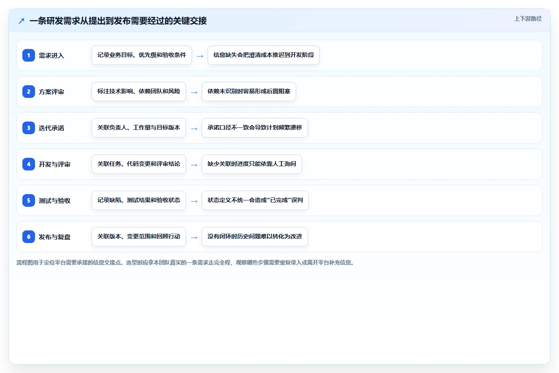Click the arrow icon beside the main title
The image size is (559, 373).
22,21
